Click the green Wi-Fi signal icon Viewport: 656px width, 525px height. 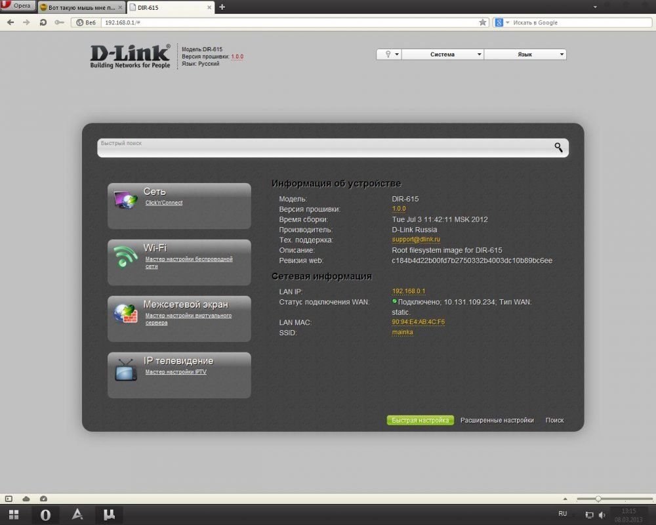[x=125, y=256]
